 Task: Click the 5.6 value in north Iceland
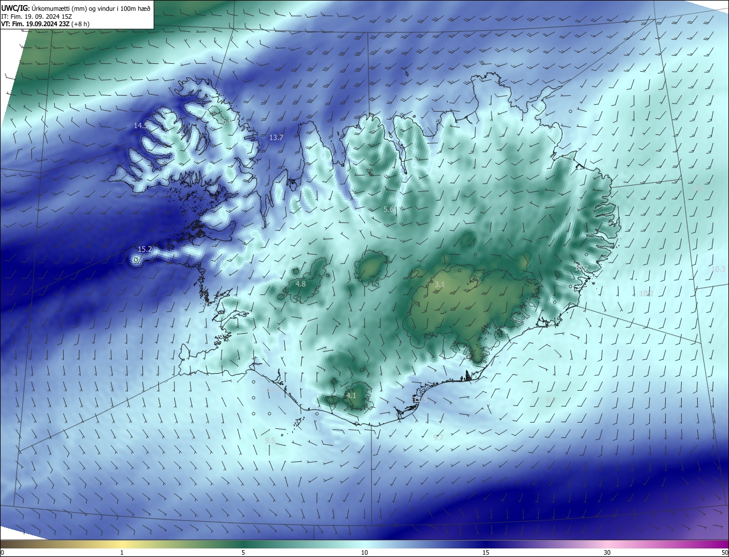coord(389,209)
